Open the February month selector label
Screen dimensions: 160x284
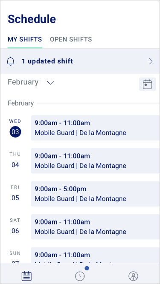point(23,82)
